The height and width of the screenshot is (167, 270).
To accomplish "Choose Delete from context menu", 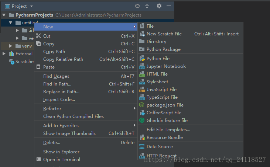I will pyautogui.click(x=86, y=143).
